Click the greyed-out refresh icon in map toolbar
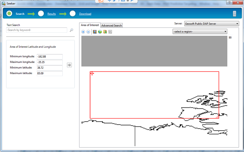 point(110,32)
